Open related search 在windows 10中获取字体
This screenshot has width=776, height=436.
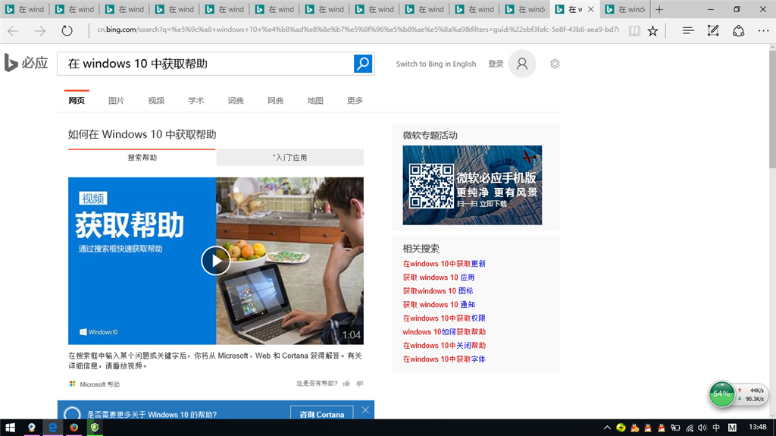(x=444, y=359)
